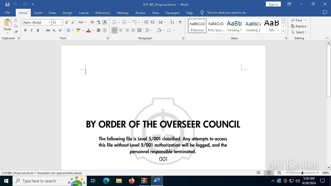Click the Windows taskbar search box
Image resolution: width=331 pixels, height=186 pixels.
pyautogui.click(x=50, y=181)
